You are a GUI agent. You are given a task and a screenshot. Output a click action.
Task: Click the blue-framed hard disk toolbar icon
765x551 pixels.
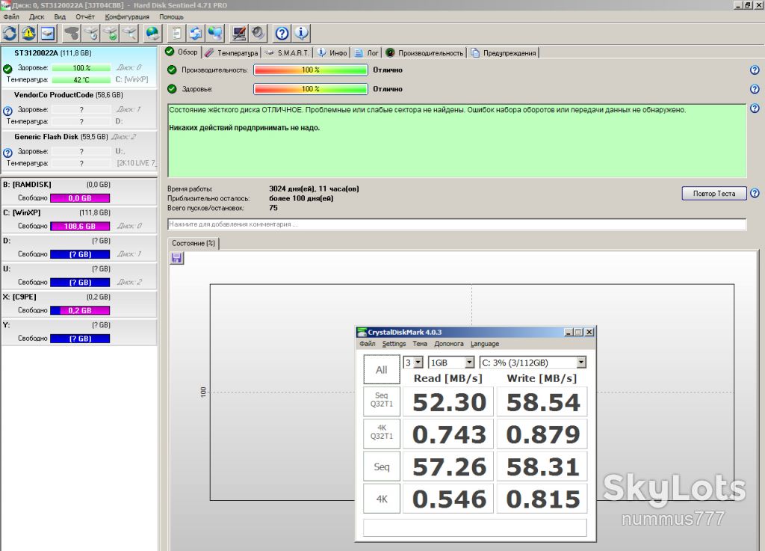[48, 33]
